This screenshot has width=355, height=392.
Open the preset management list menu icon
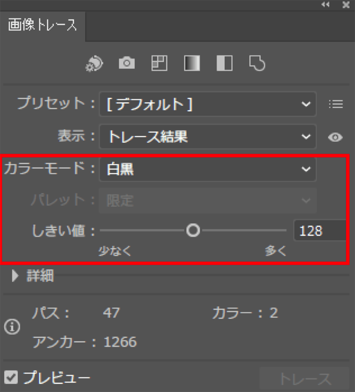[336, 104]
